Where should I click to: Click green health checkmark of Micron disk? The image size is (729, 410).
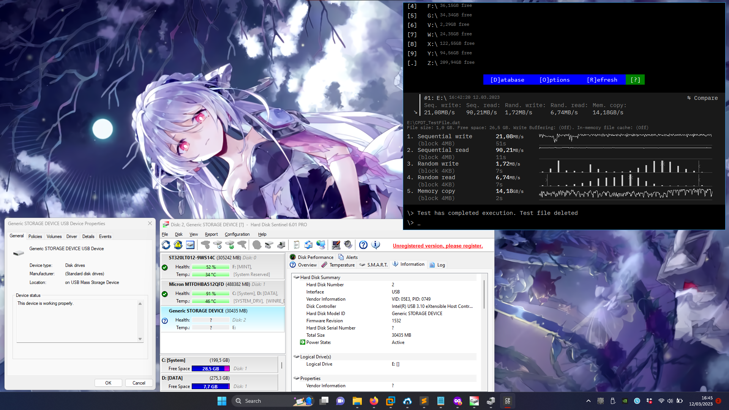165,294
